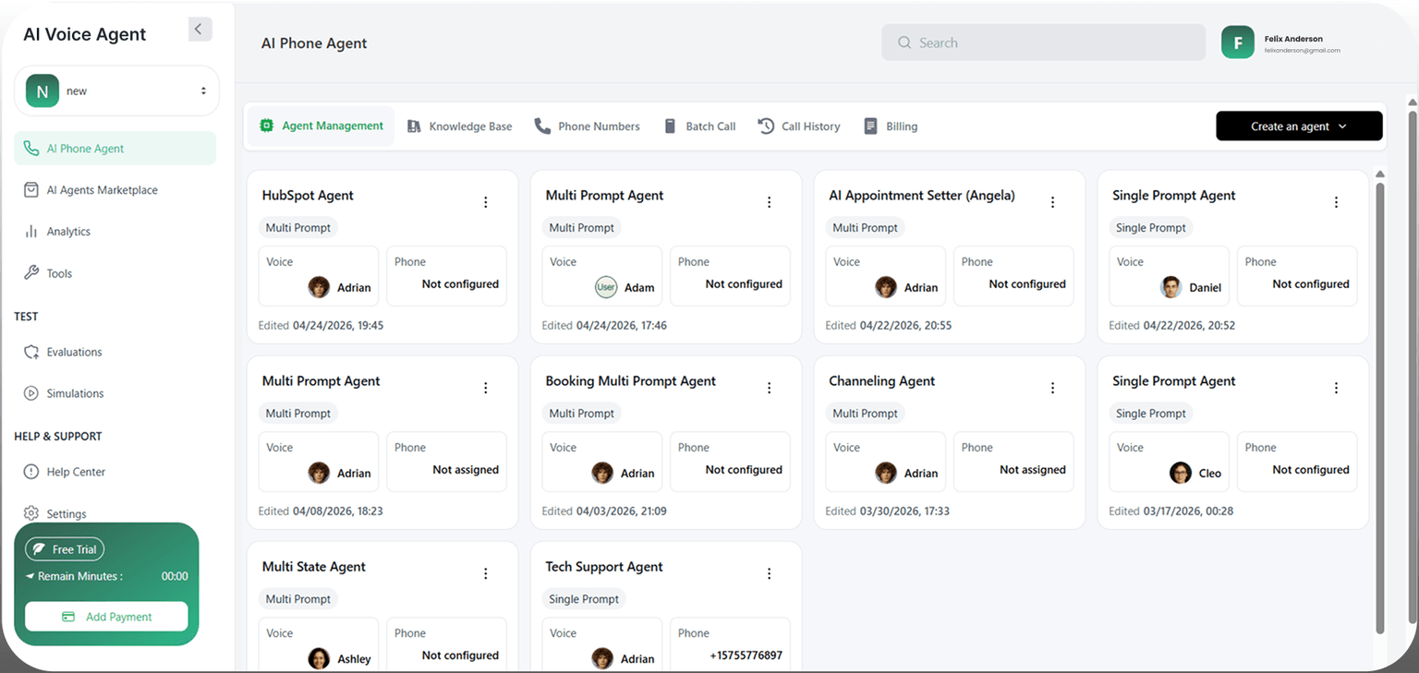
Task: Open Tech Support Agent three-dot menu
Action: pyautogui.click(x=770, y=573)
